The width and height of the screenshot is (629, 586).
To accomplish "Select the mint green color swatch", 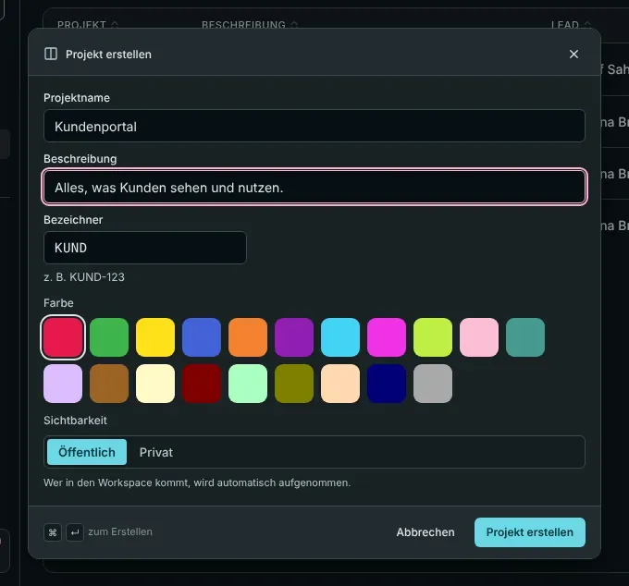I will point(248,384).
